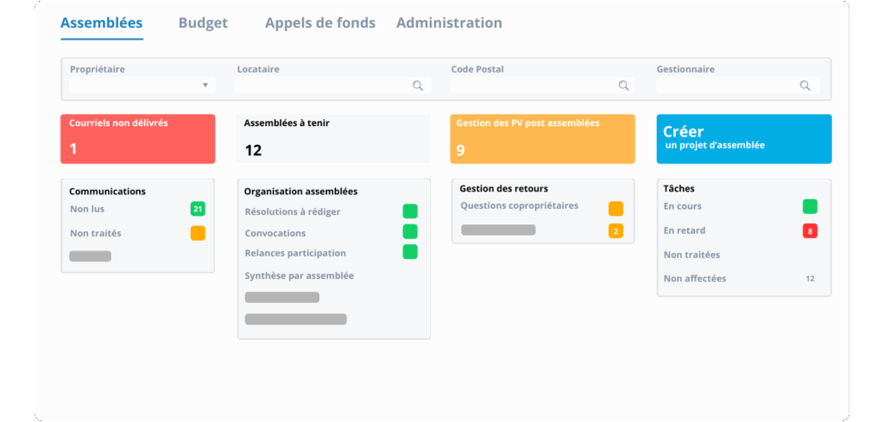
Task: Click the green 21 badge for Non lus
Action: [x=198, y=209]
